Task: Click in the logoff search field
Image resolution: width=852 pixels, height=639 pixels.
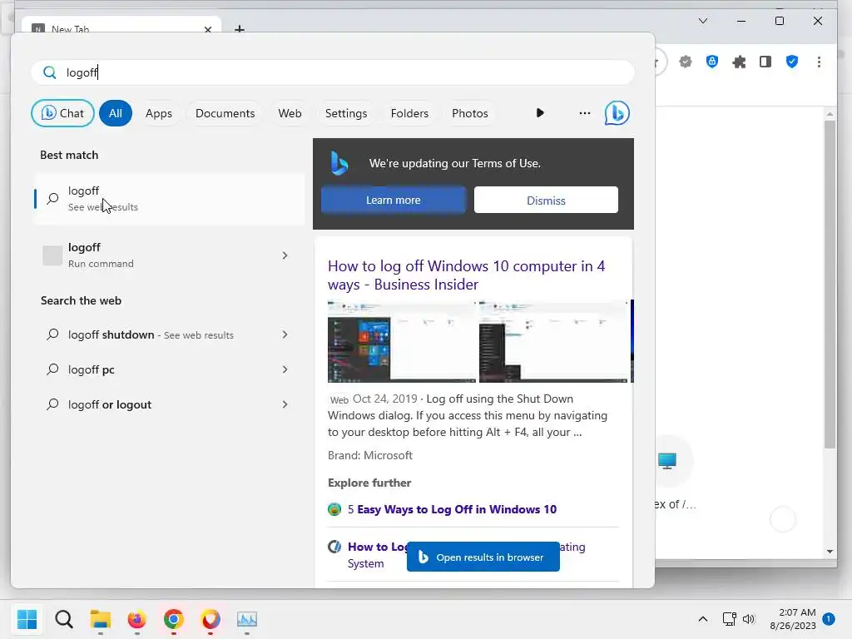Action: [333, 72]
